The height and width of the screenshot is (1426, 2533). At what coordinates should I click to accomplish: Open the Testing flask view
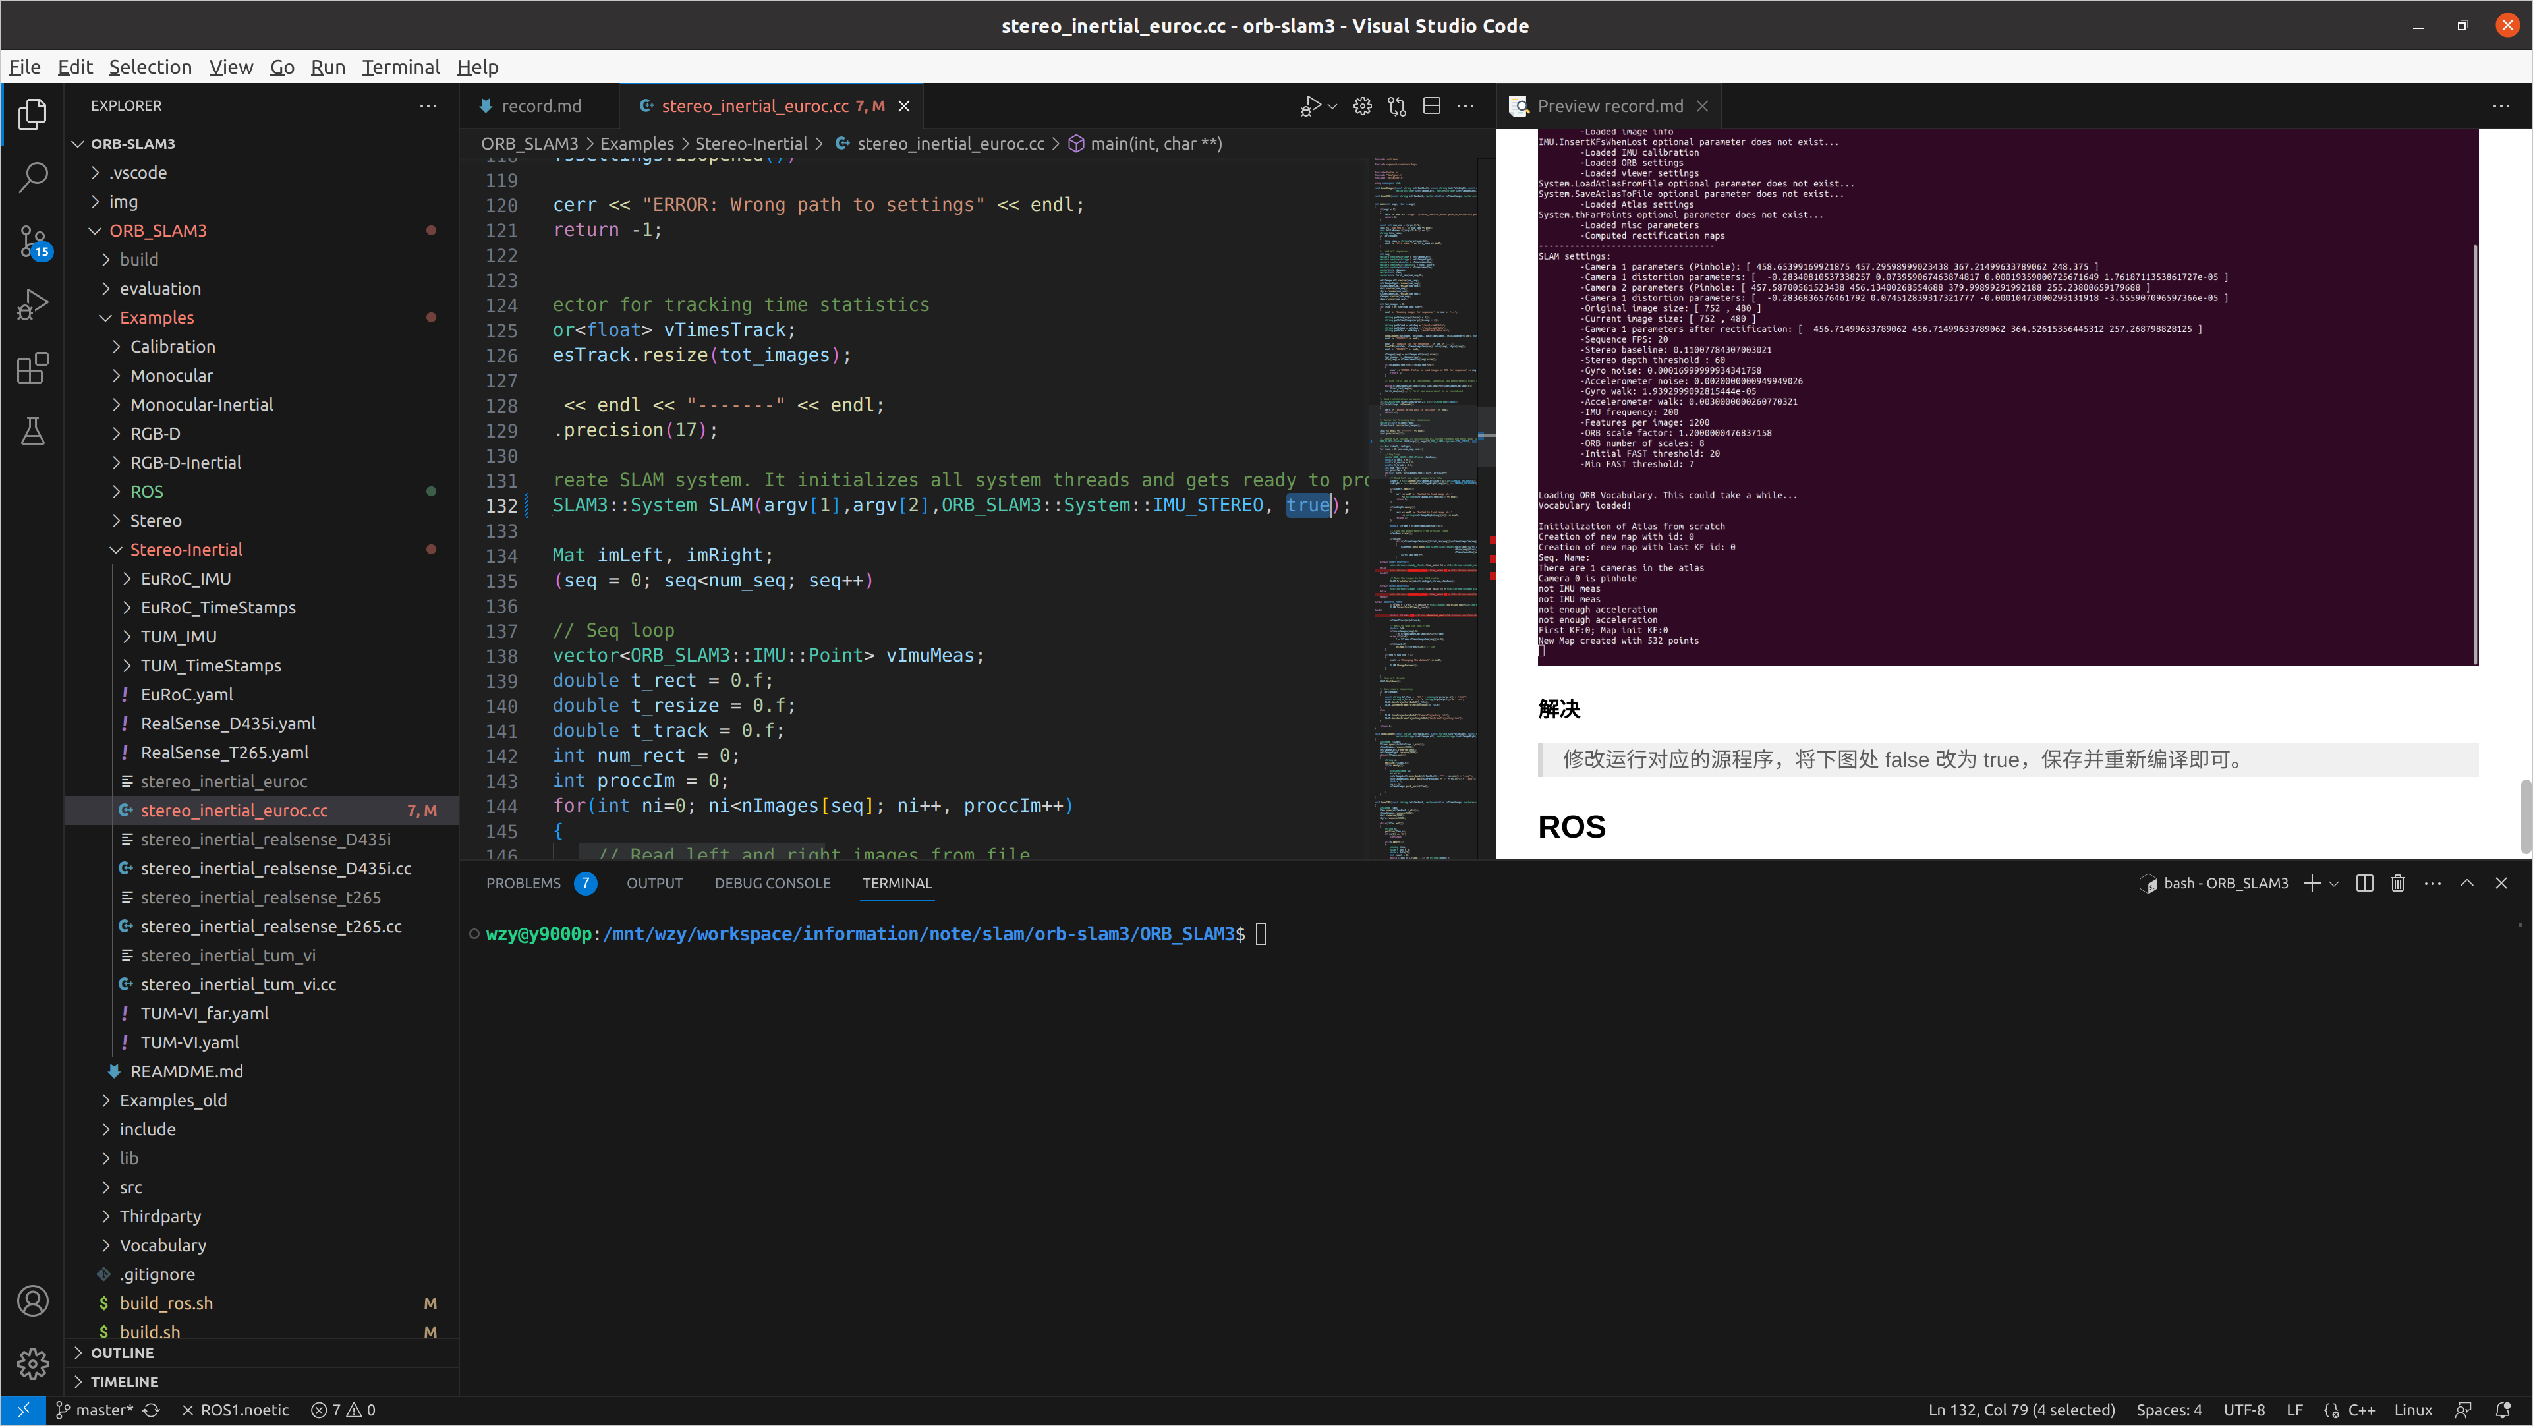tap(32, 431)
